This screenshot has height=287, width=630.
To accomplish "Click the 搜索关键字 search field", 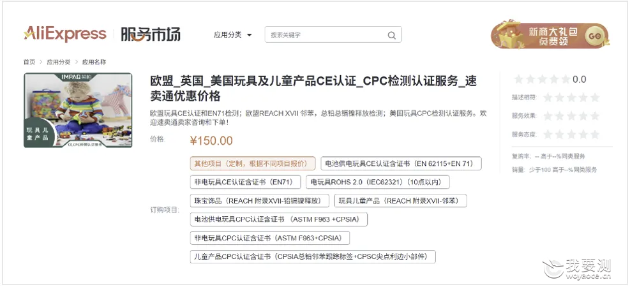I will click(326, 35).
